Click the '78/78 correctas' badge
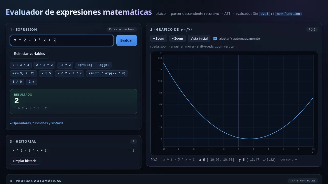Viewport: 328px width, 184px height. point(303,181)
